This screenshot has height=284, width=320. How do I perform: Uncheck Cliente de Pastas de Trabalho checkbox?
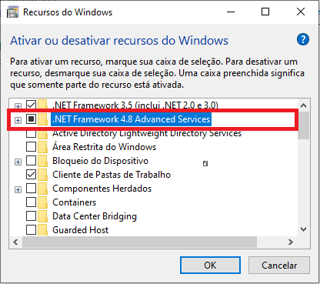point(31,175)
